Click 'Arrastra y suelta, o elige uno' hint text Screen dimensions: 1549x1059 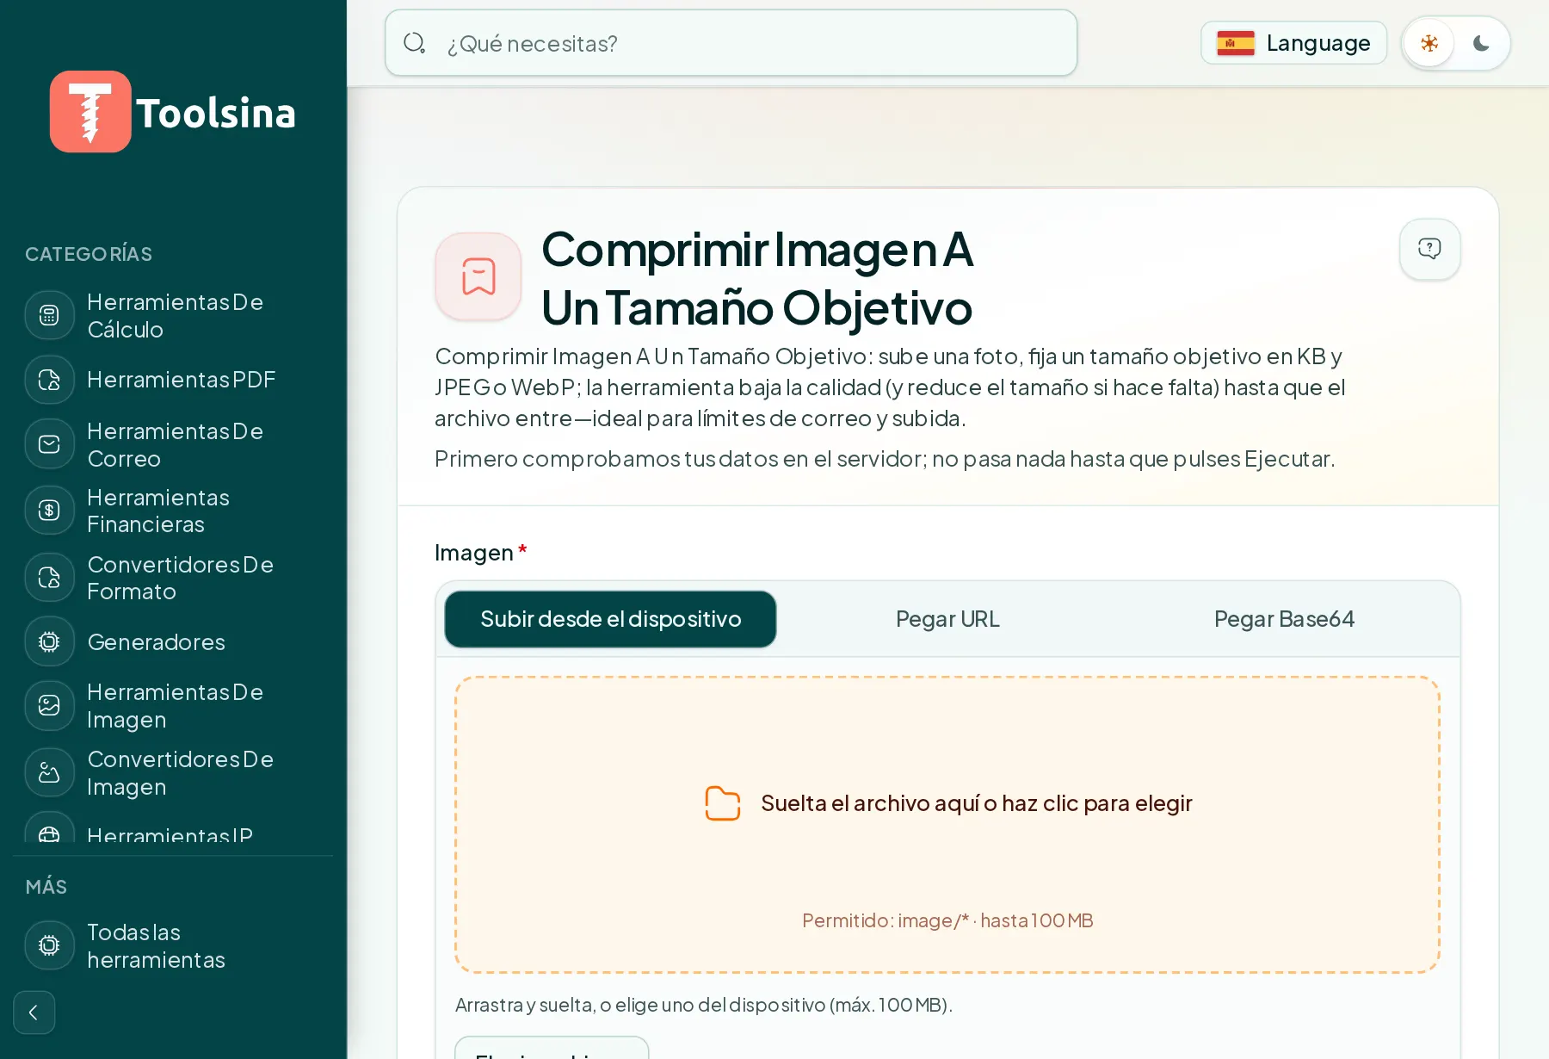tap(704, 1005)
